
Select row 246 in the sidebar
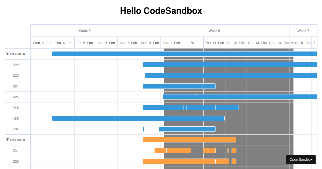(16, 108)
